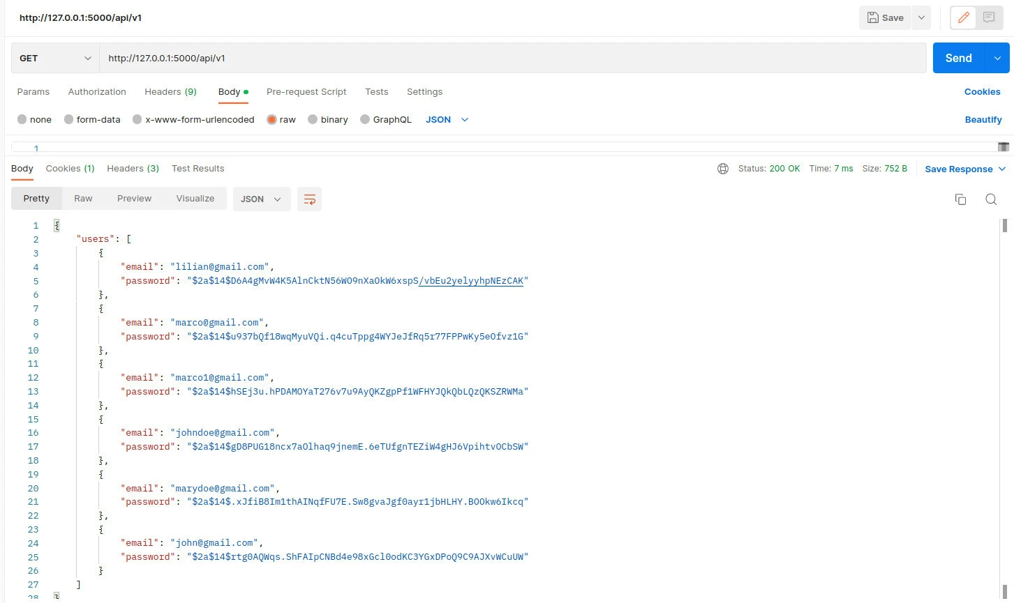Select GraphQL body type
This screenshot has width=1014, height=603.
[x=365, y=119]
